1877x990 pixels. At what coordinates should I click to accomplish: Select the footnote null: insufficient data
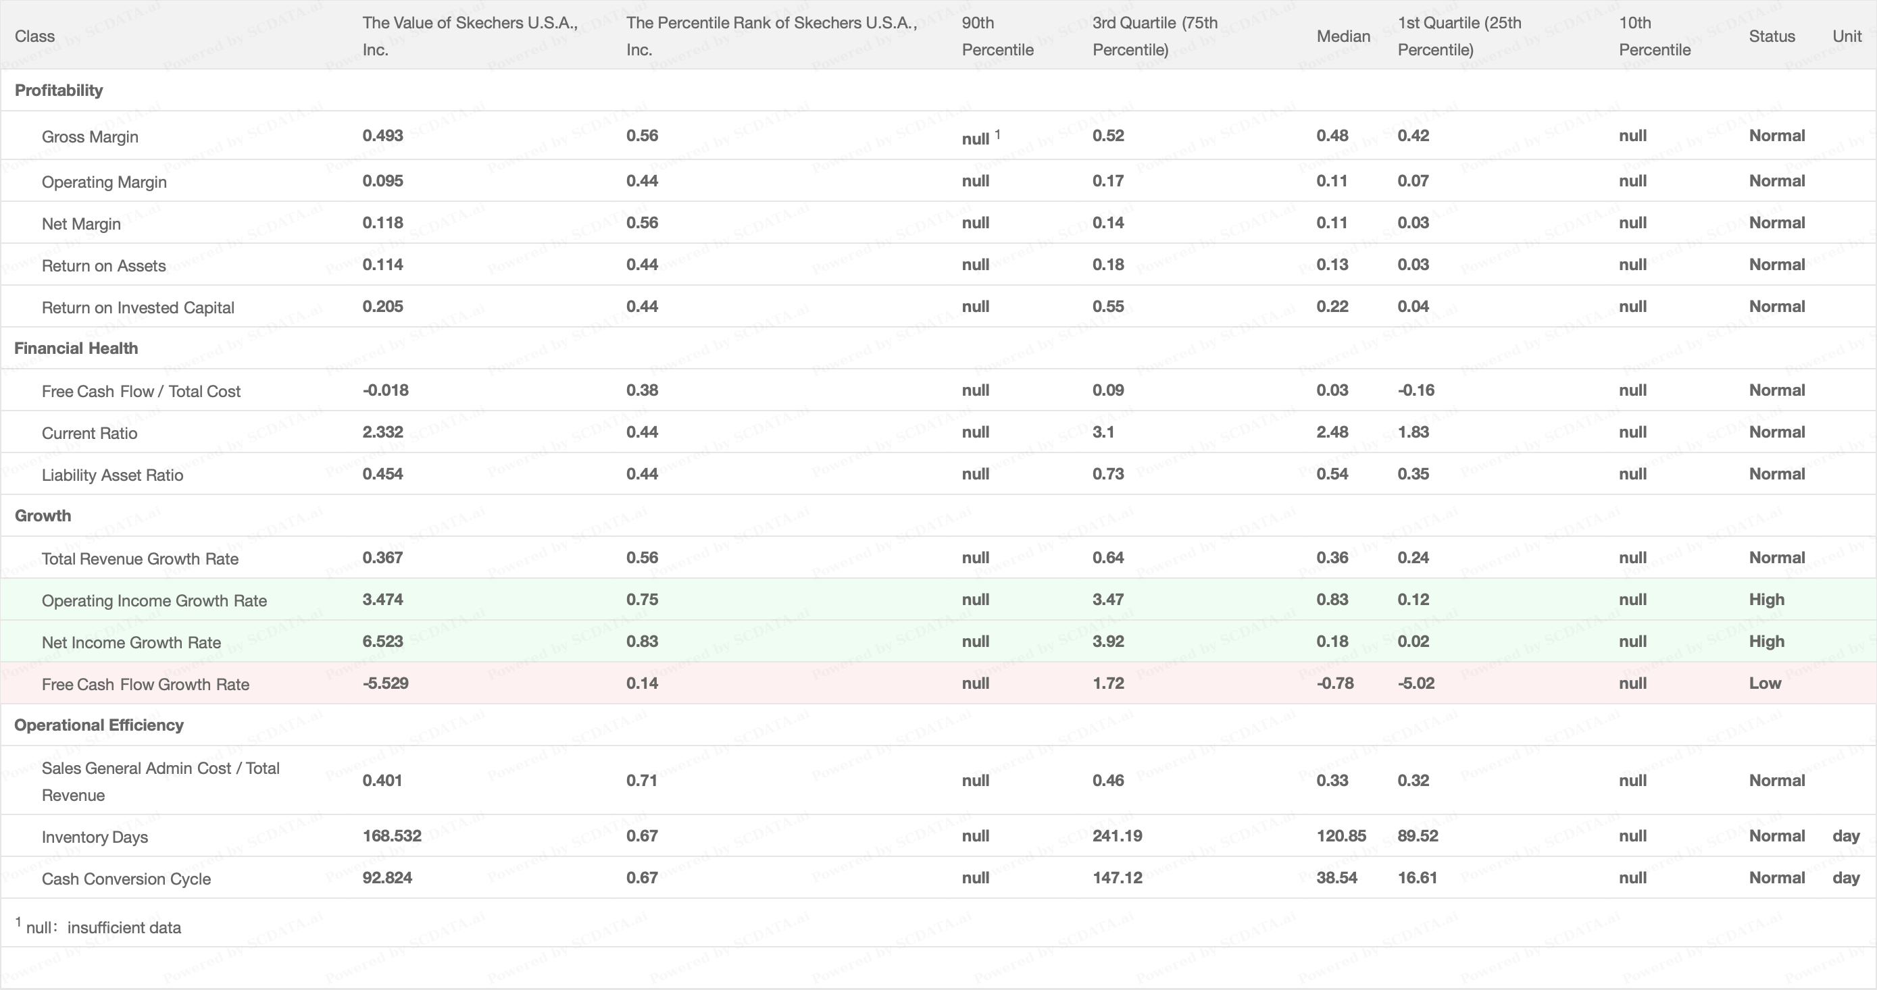(99, 927)
